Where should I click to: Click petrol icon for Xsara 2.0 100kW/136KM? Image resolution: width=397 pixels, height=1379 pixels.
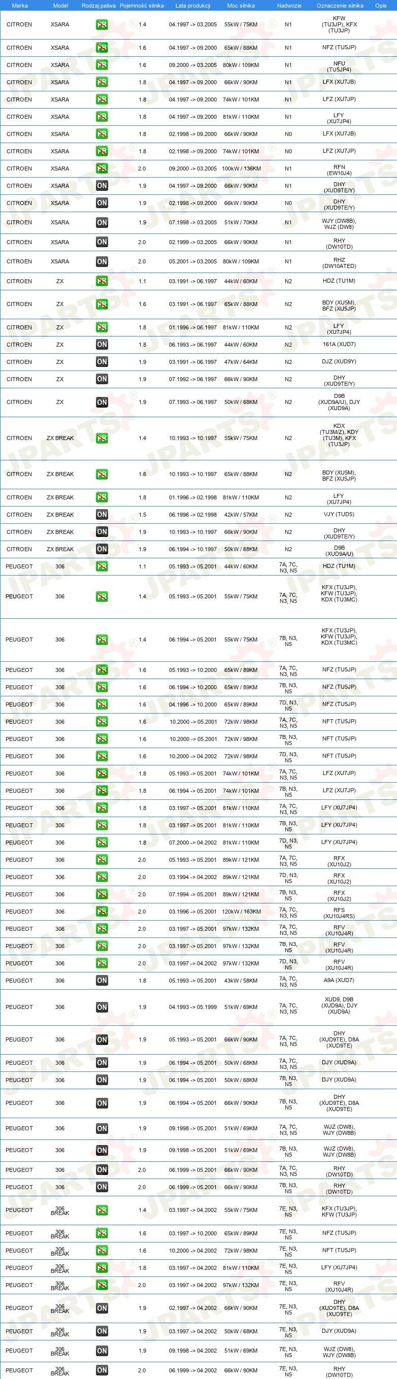pos(102,169)
